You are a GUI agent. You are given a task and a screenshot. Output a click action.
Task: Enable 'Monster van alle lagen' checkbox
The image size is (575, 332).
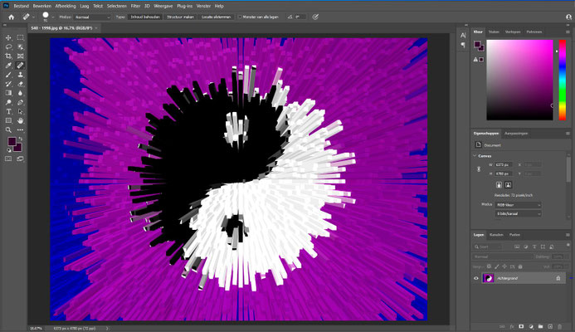point(241,16)
